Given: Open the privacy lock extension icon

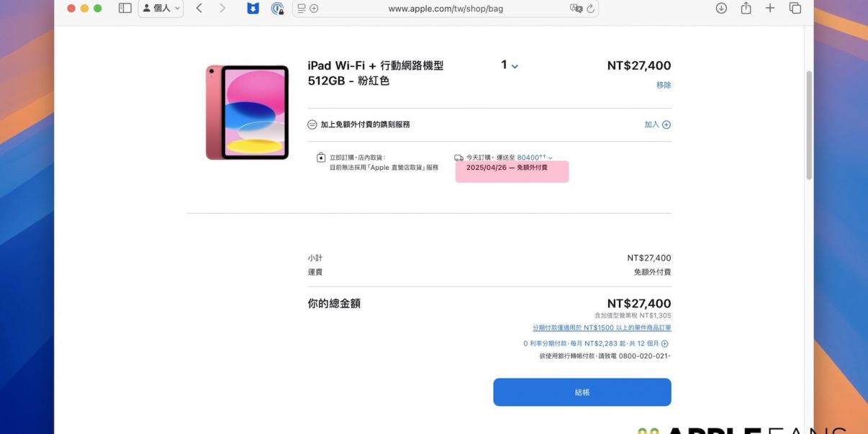Looking at the screenshot, I should 277,9.
